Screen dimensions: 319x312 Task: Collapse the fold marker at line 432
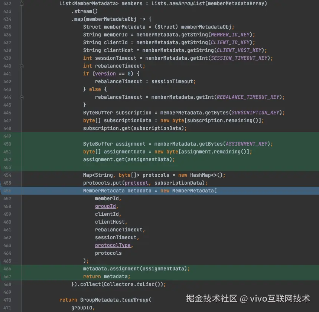click(x=22, y=4)
